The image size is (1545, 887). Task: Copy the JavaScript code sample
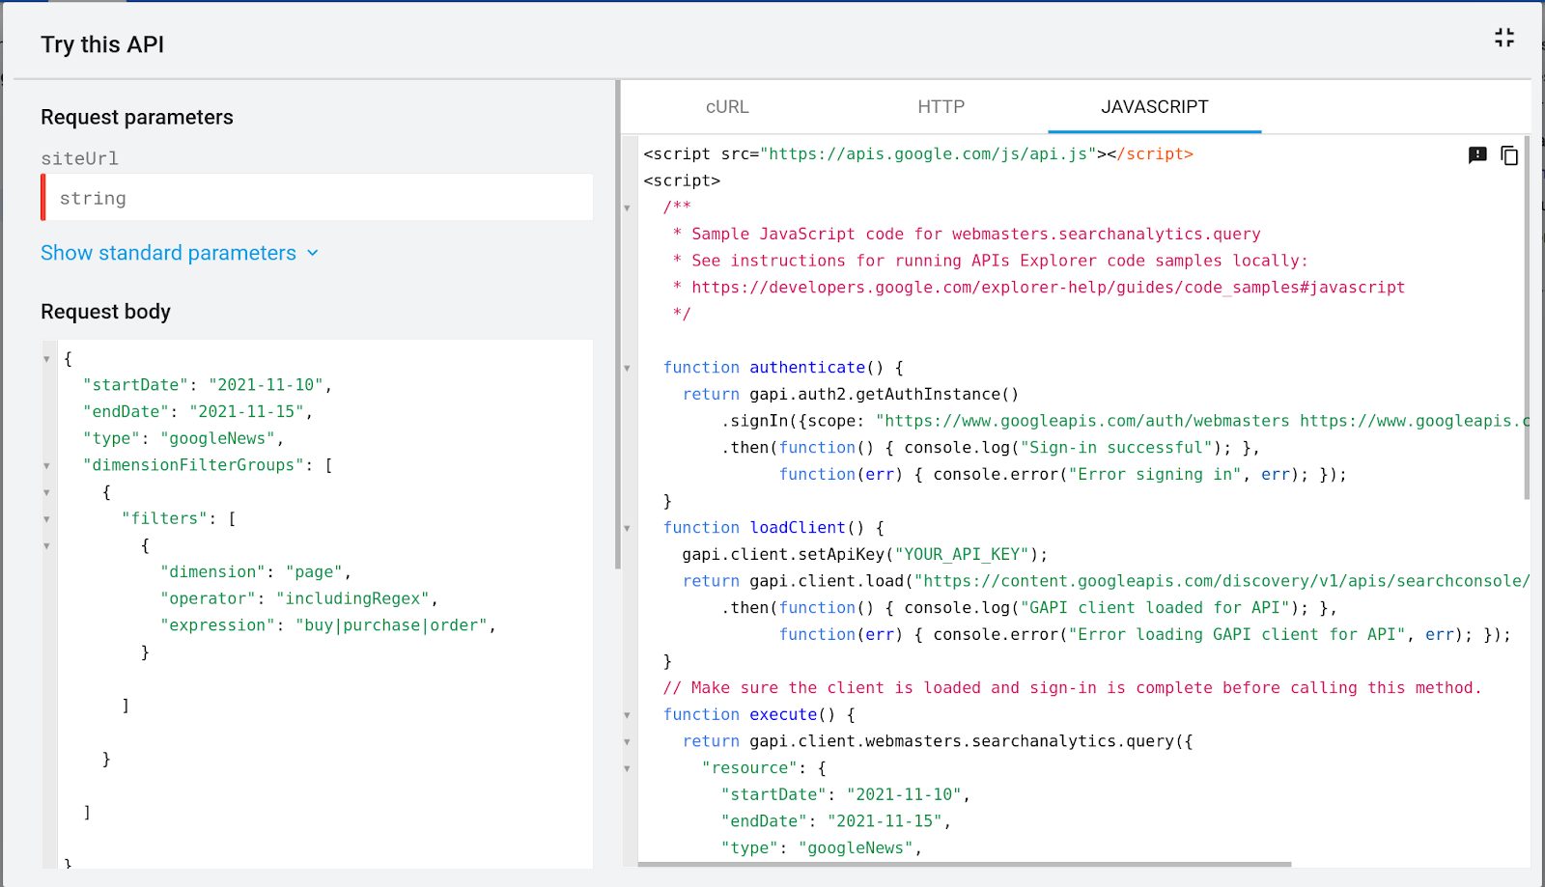click(x=1509, y=155)
